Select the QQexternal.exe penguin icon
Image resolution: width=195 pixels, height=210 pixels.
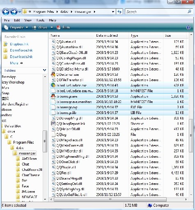coord(53,75)
